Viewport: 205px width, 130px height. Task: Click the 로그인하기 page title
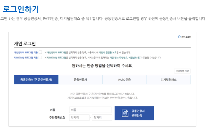(x=21, y=9)
